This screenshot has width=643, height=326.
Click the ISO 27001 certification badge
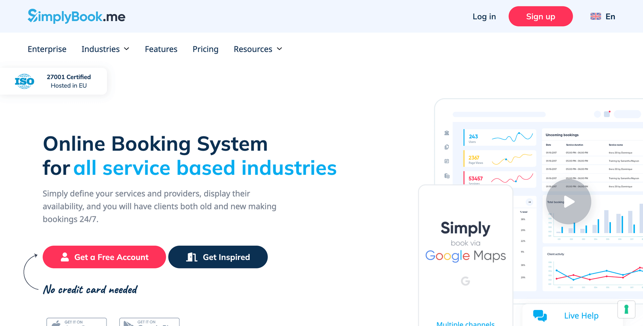pyautogui.click(x=53, y=81)
